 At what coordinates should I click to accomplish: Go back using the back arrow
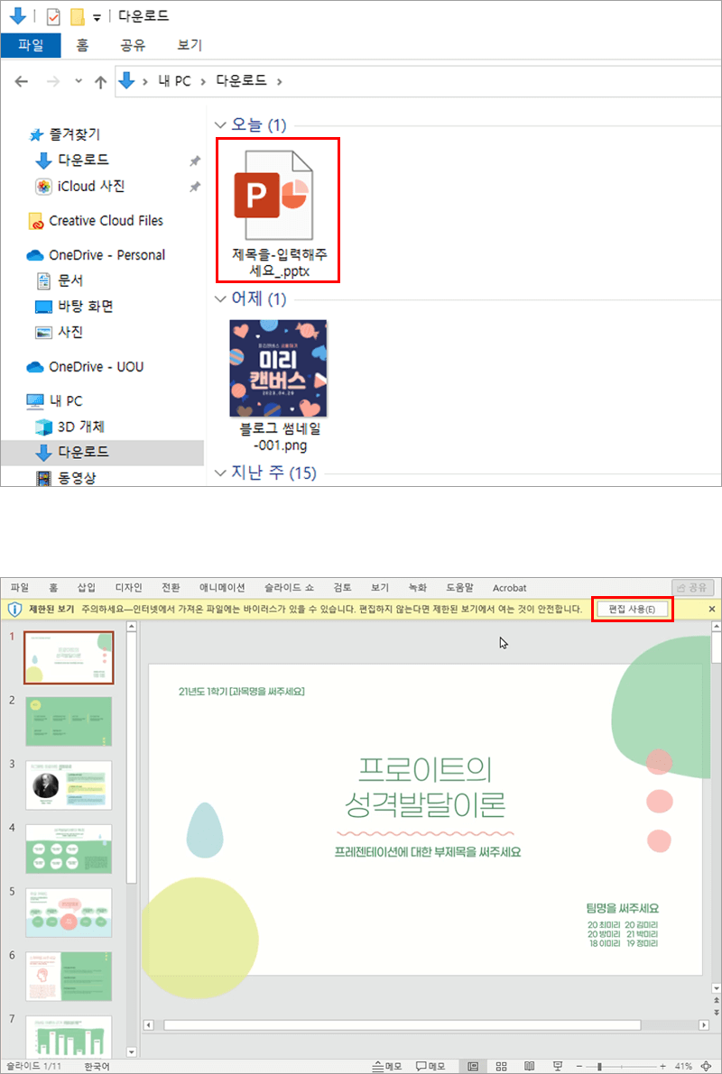(x=20, y=80)
